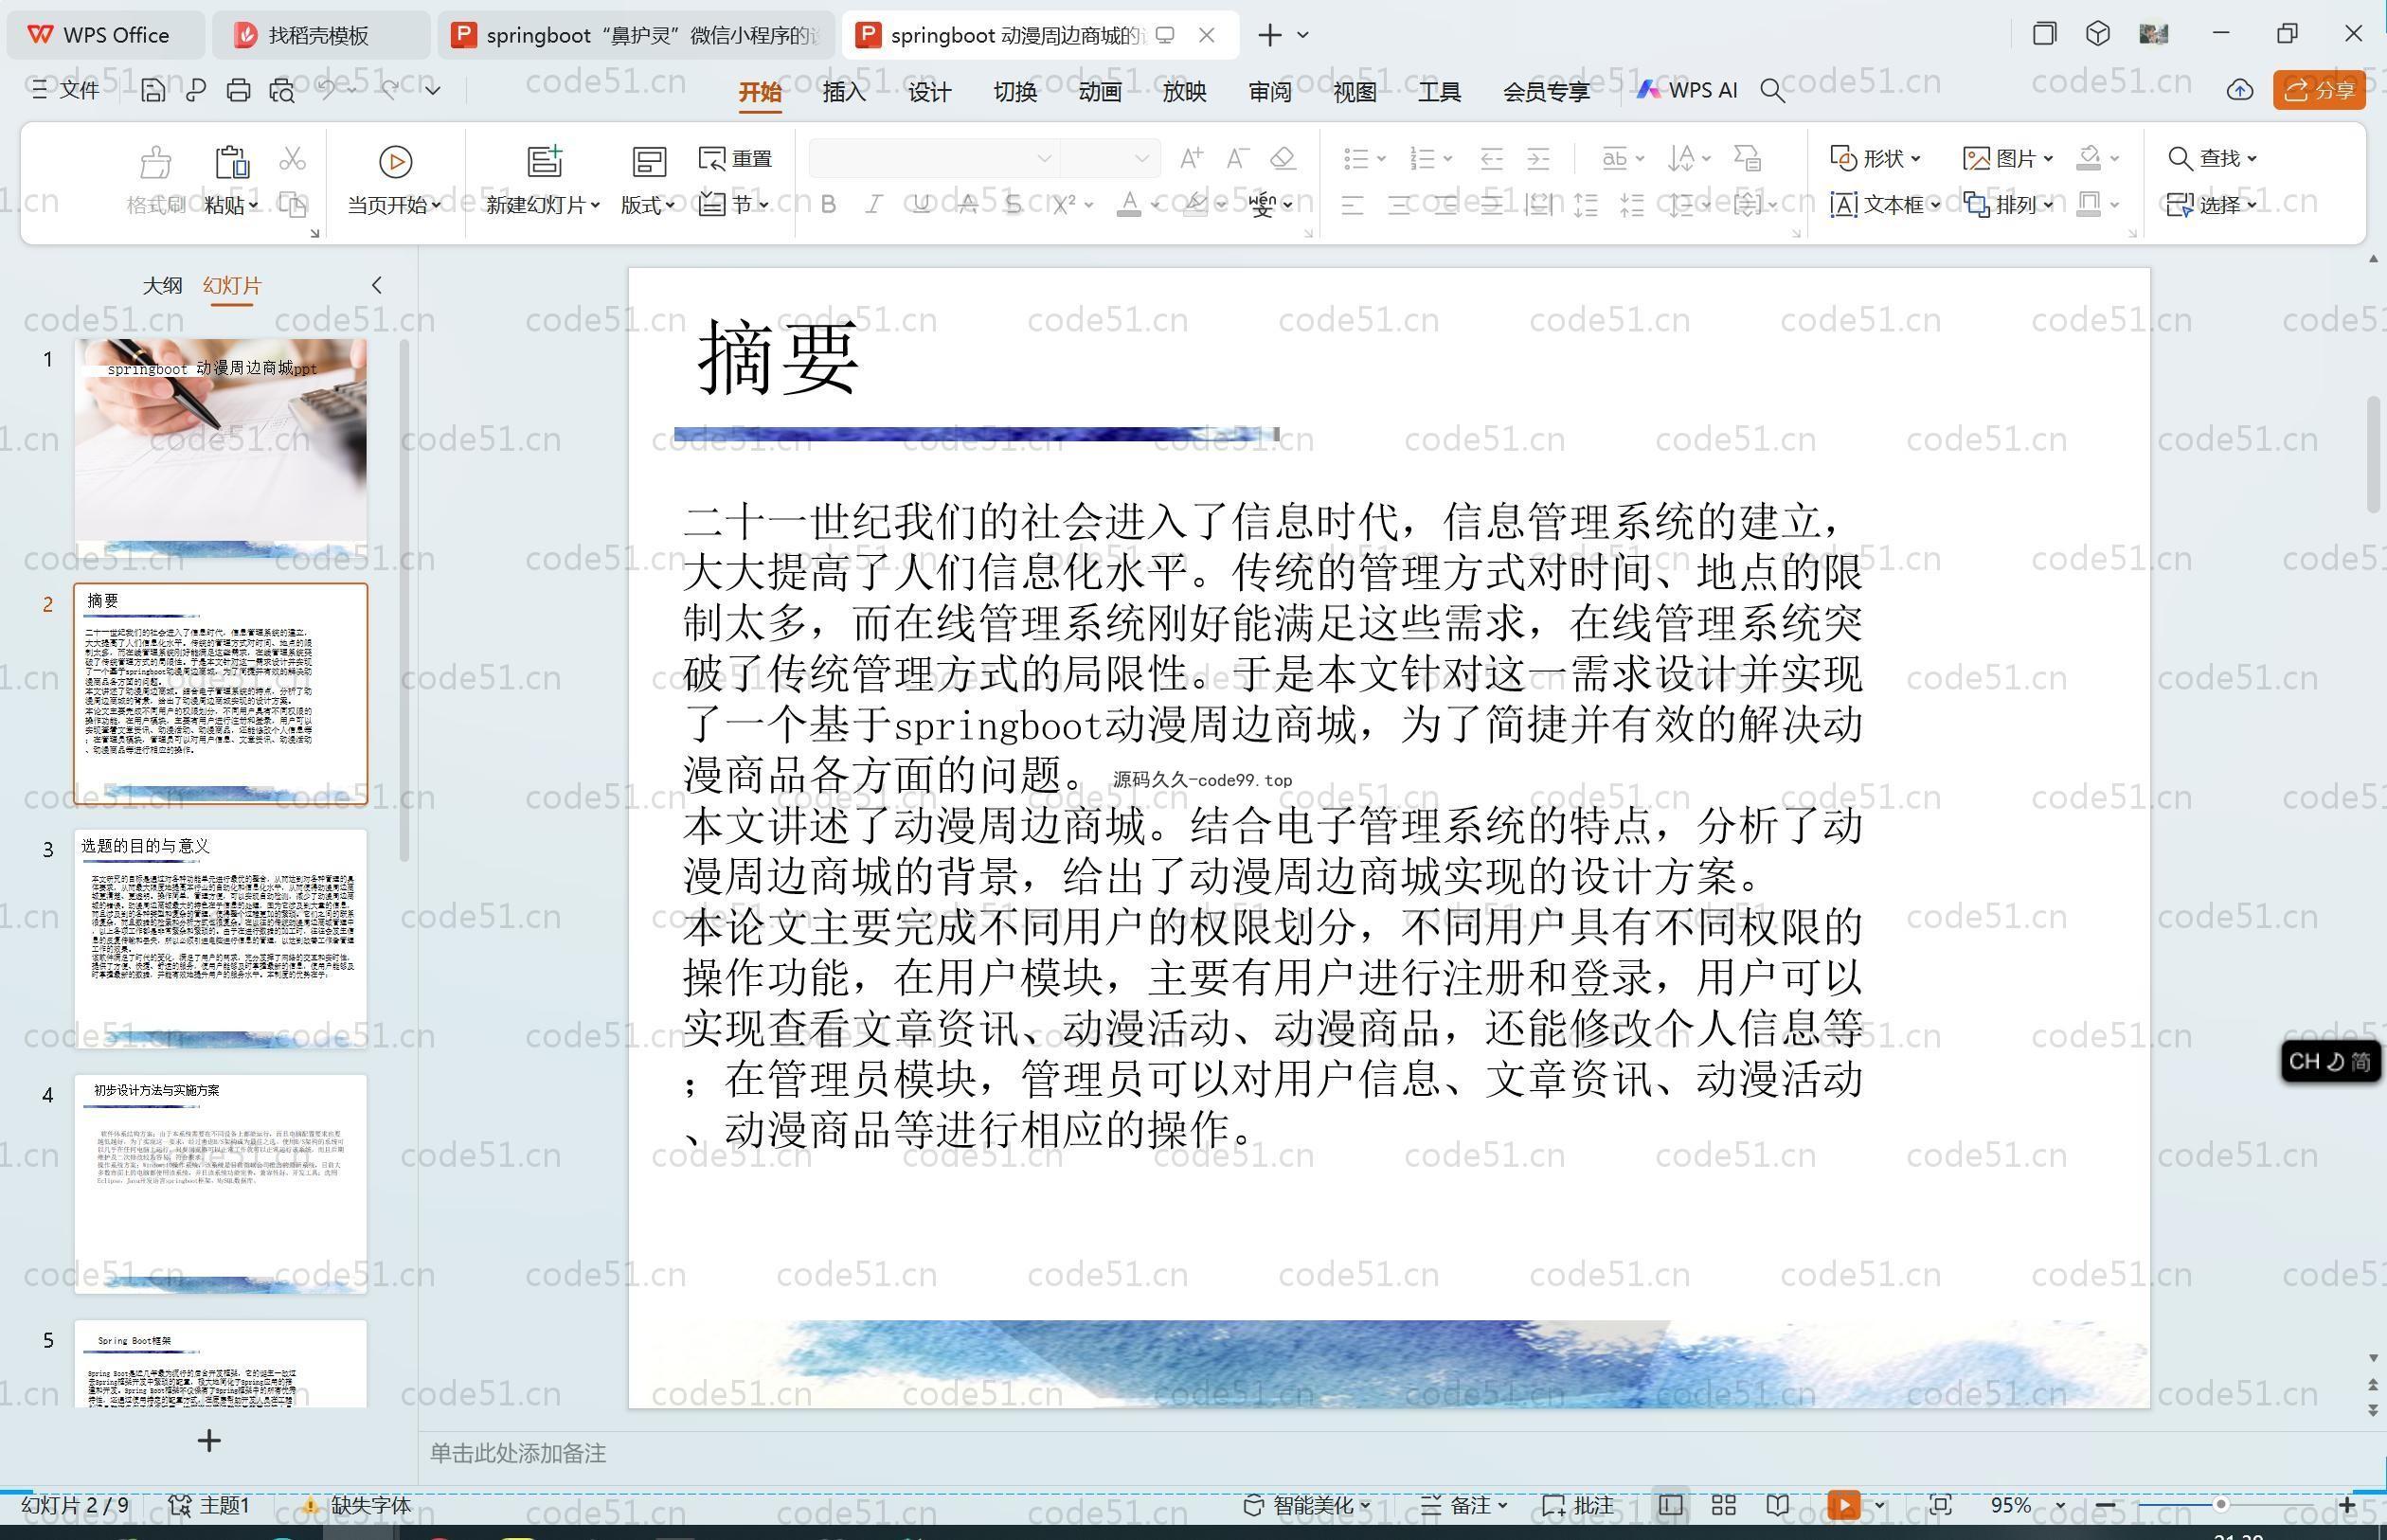Click the Increase Indent icon
Viewport: 2387px width, 1540px height.
click(1539, 158)
